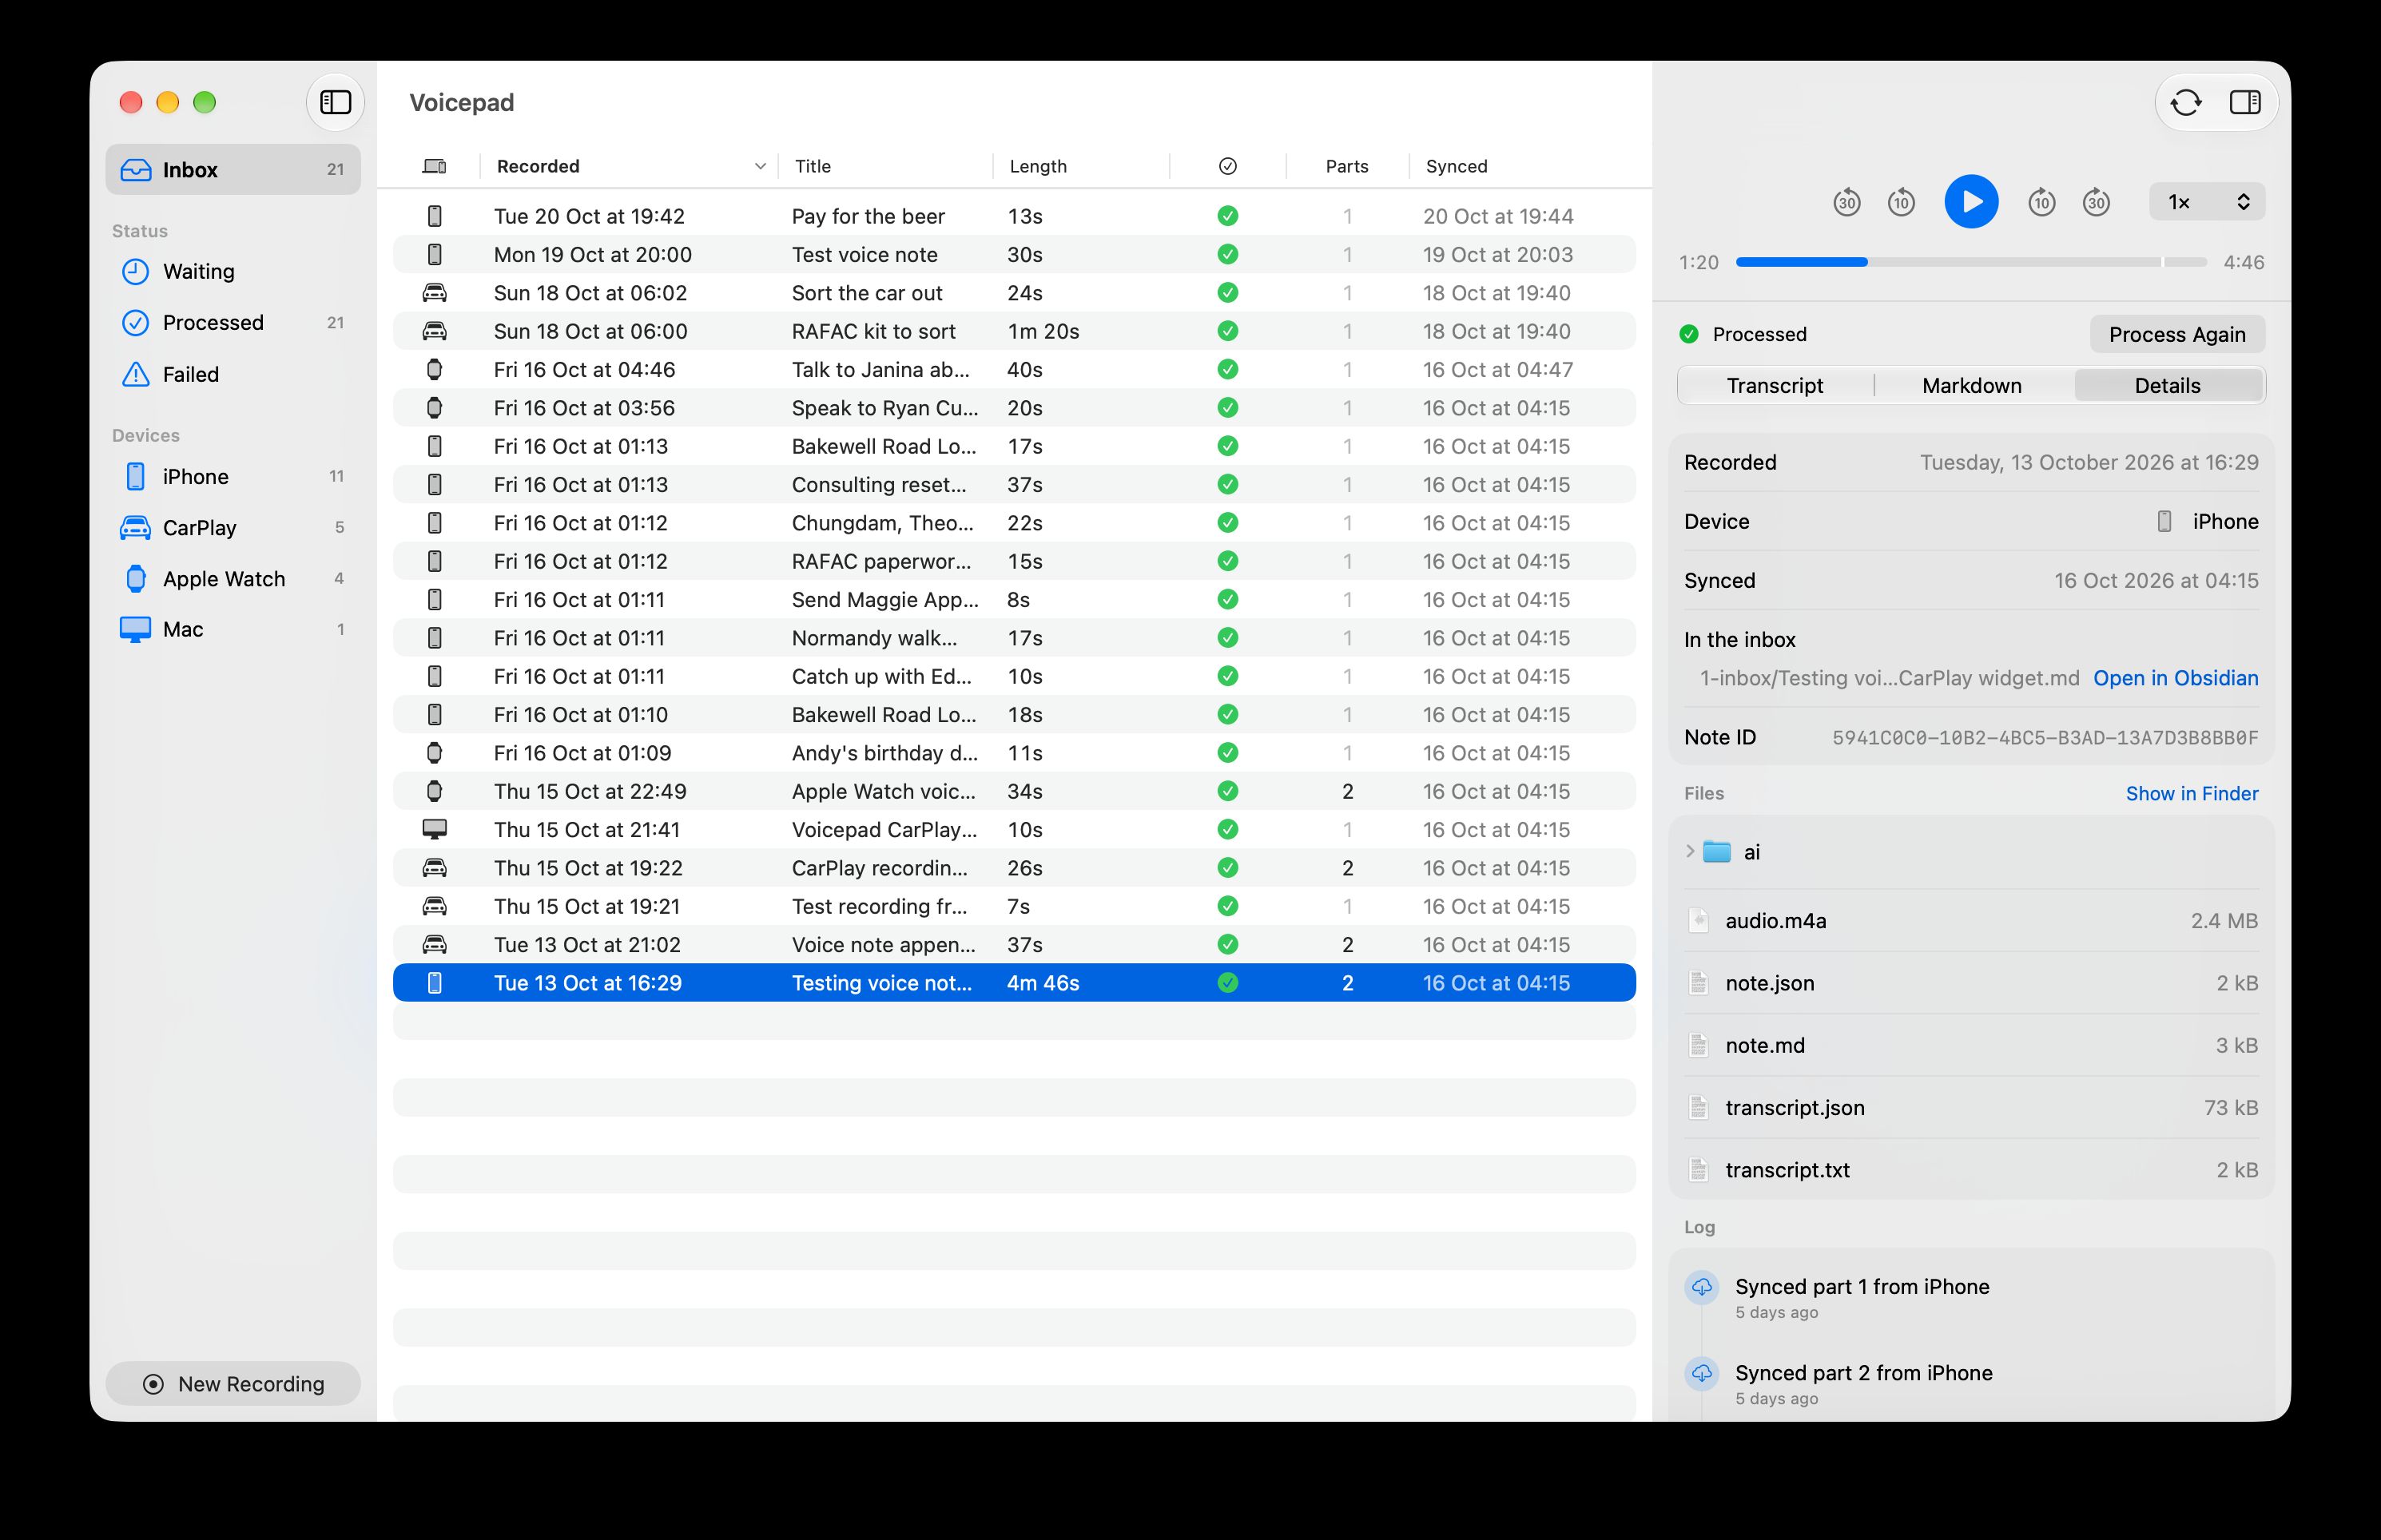
Task: Skip forward 30 seconds
Action: pos(2096,202)
